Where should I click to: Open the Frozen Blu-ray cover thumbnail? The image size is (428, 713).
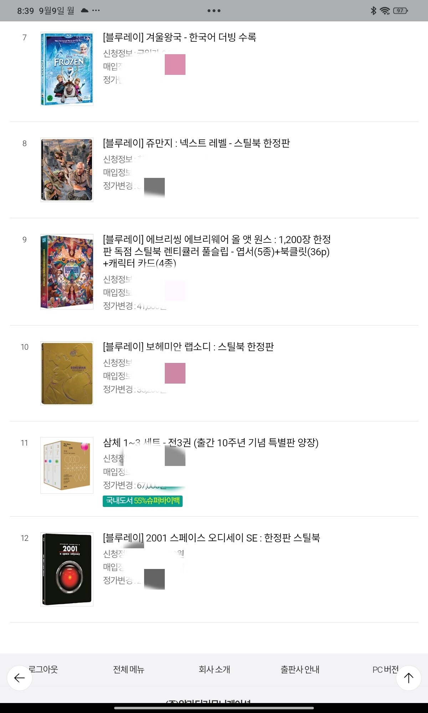(x=67, y=69)
